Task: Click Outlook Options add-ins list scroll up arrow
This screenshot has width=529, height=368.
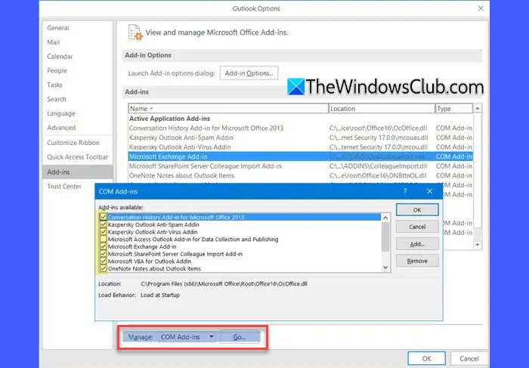Action: coord(478,108)
